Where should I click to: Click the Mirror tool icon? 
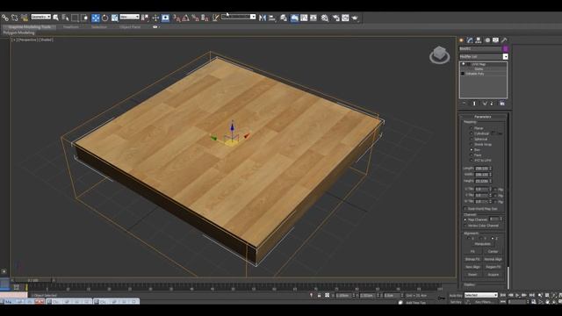pyautogui.click(x=263, y=18)
